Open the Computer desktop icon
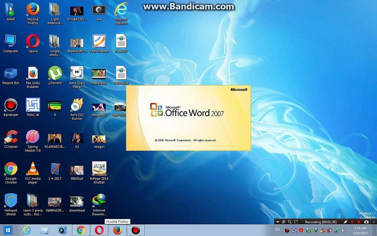The width and height of the screenshot is (377, 236). coord(11,44)
